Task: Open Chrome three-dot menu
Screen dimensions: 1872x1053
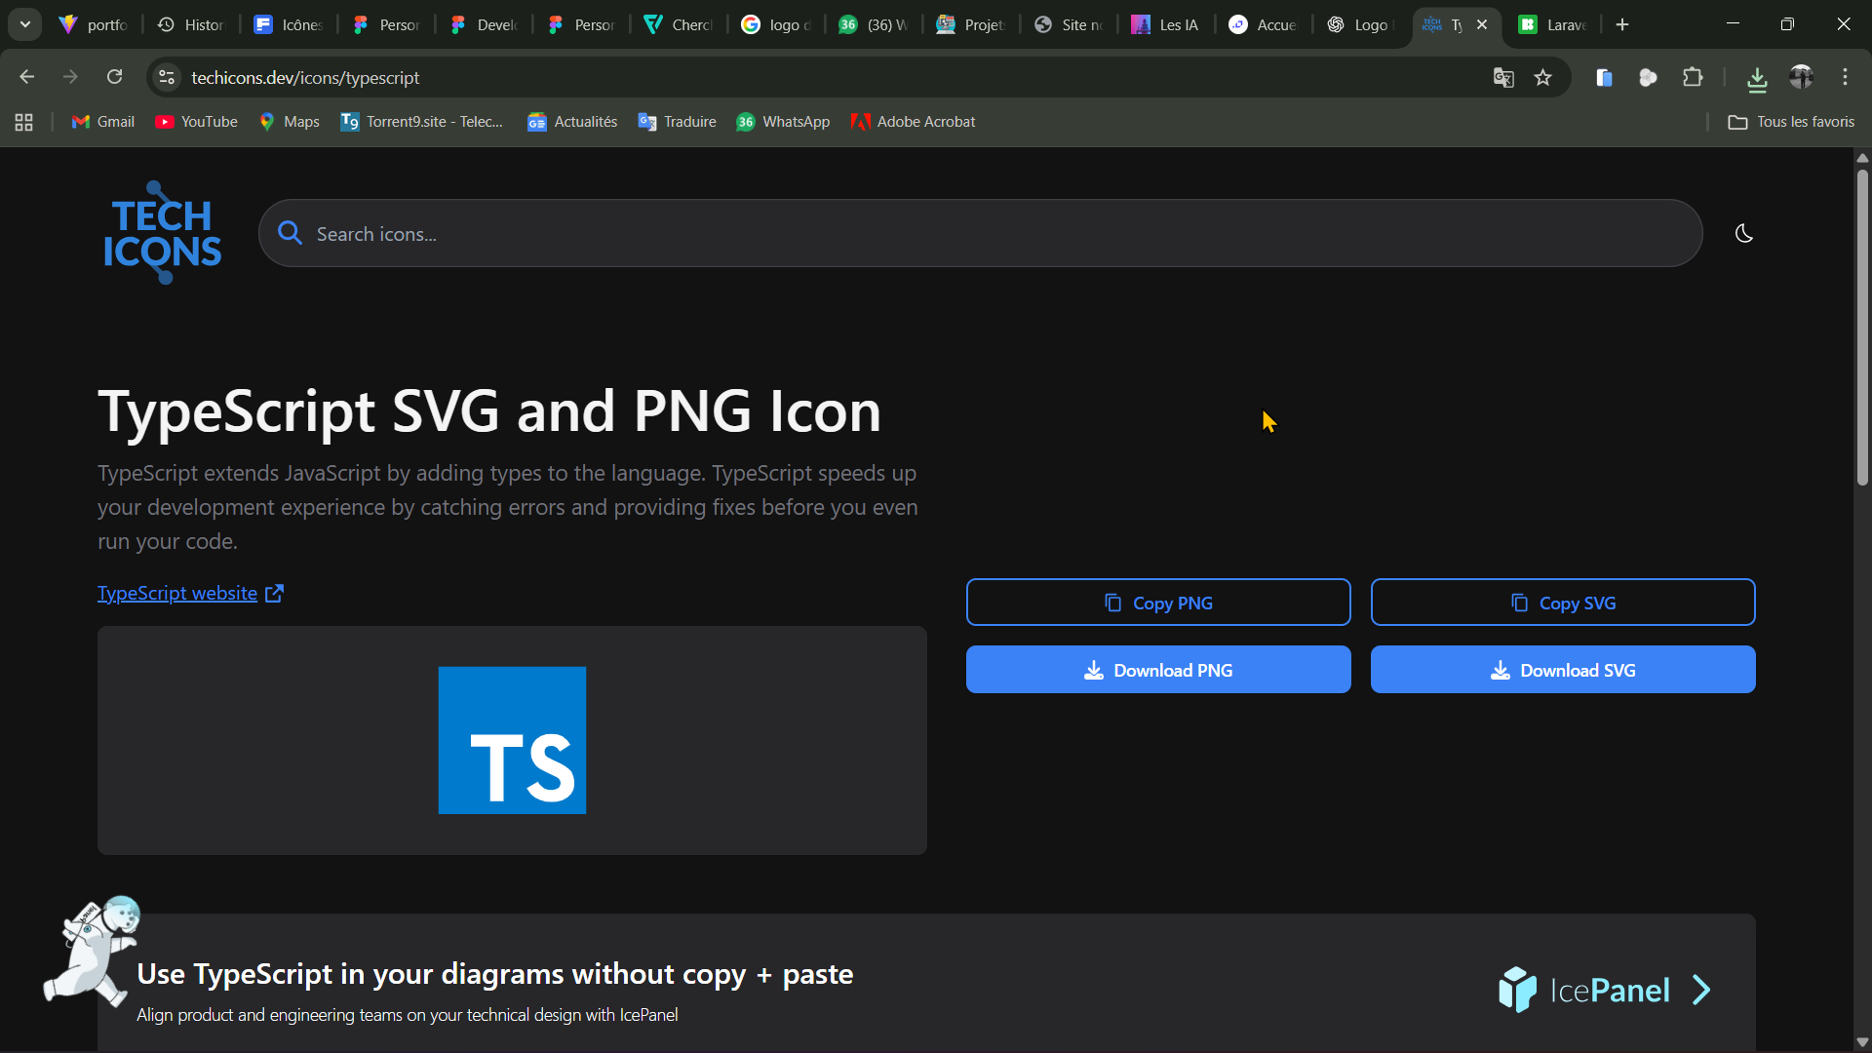Action: pyautogui.click(x=1845, y=77)
